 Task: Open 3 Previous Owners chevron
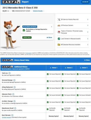click(88, 25)
